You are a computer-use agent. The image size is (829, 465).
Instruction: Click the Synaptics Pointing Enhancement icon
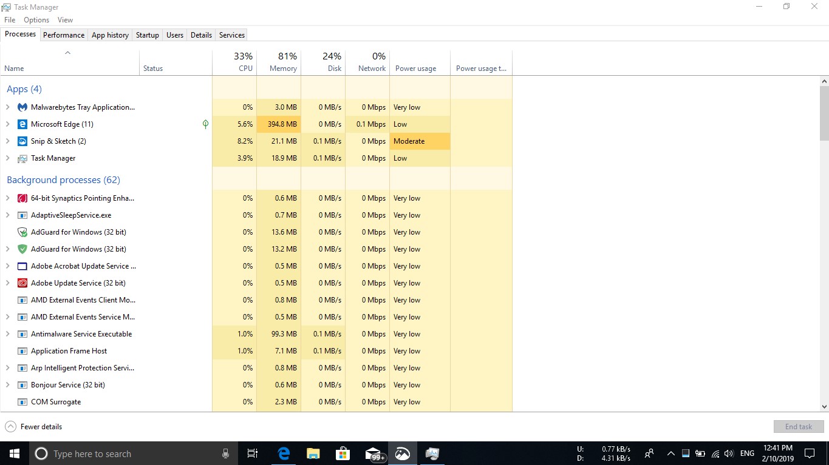[22, 198]
